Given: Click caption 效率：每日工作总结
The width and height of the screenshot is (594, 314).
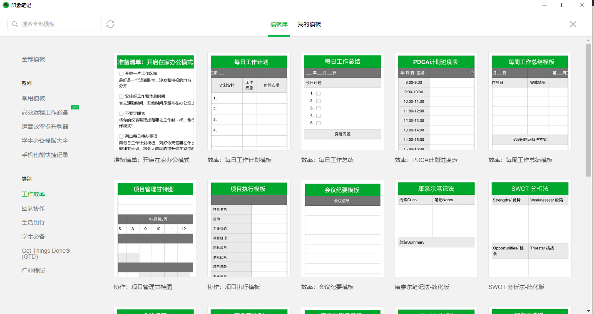Looking at the screenshot, I should (x=327, y=160).
